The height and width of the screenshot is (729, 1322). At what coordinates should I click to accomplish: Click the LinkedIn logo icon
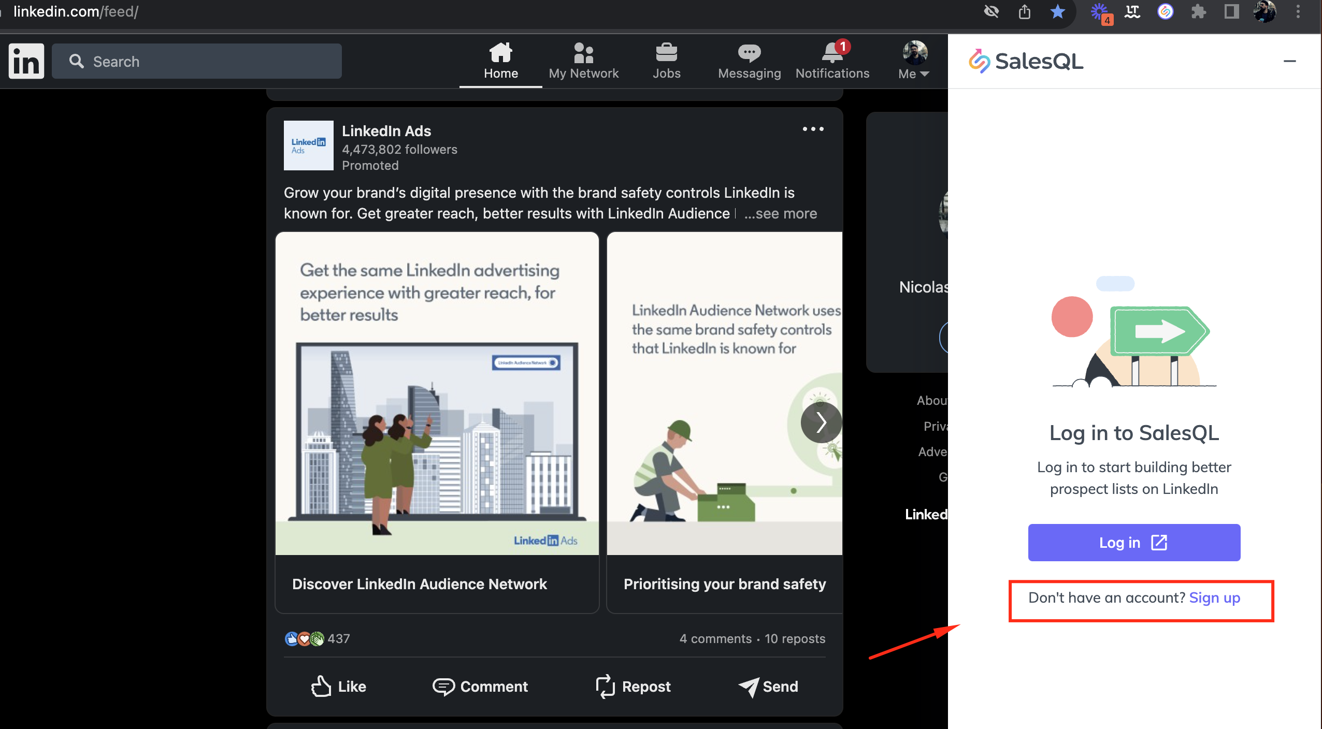click(x=26, y=61)
